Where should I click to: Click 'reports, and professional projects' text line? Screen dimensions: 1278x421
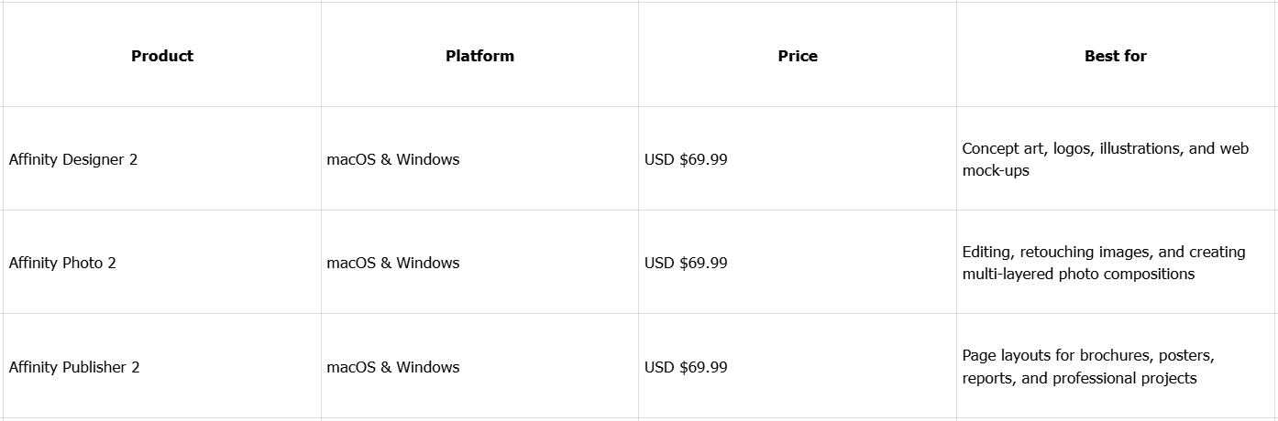[x=1079, y=378]
